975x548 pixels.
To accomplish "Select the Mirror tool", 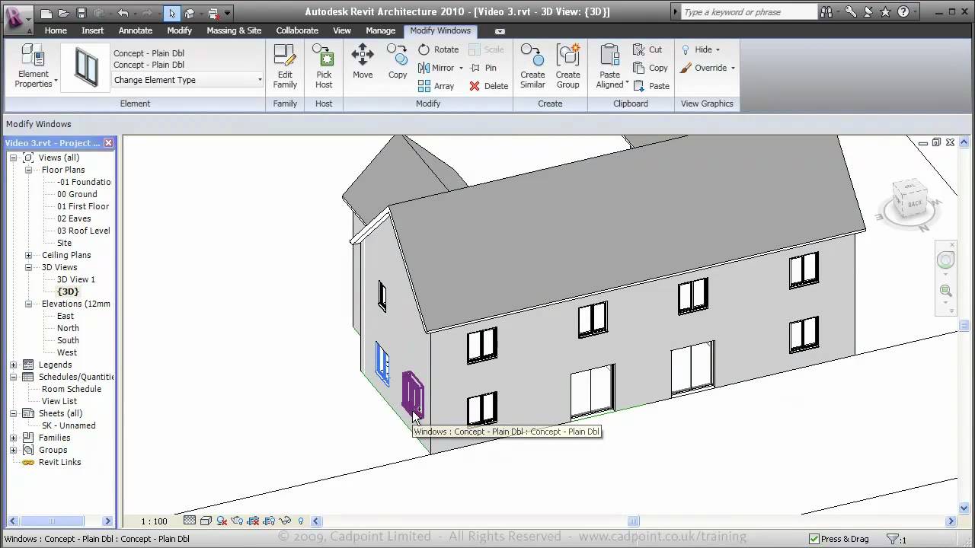I will pos(436,68).
